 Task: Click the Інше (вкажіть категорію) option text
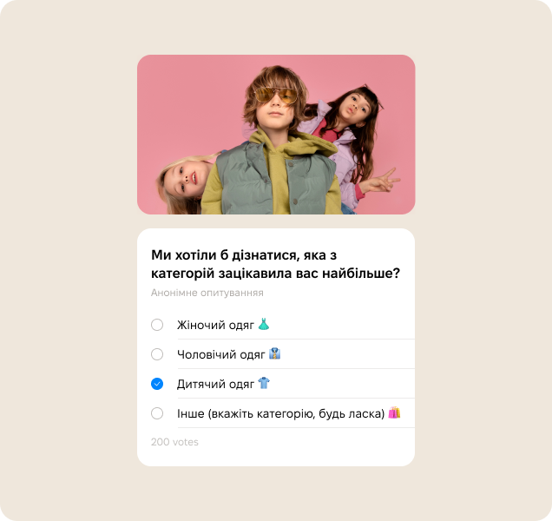[280, 413]
